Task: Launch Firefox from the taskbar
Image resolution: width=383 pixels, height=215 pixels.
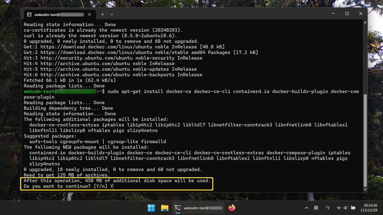Action: [231, 208]
